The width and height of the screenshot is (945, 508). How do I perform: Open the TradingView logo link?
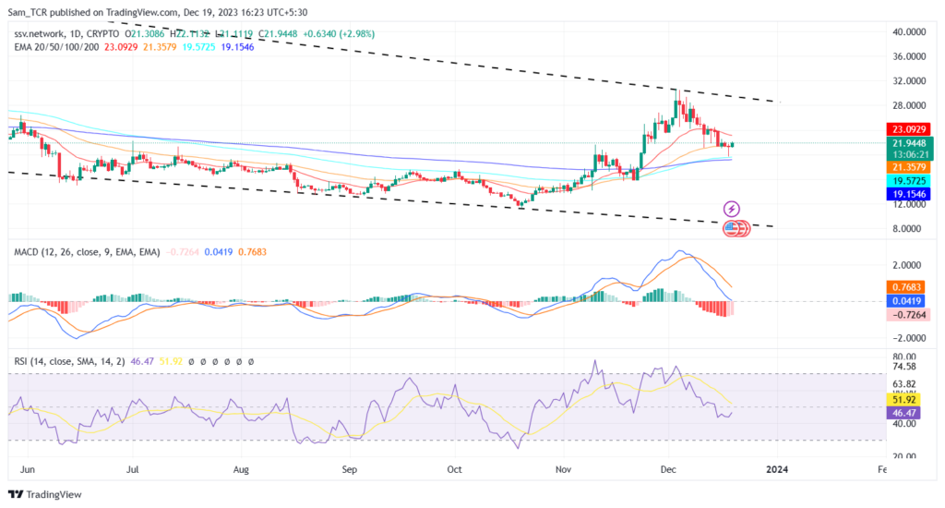(45, 494)
